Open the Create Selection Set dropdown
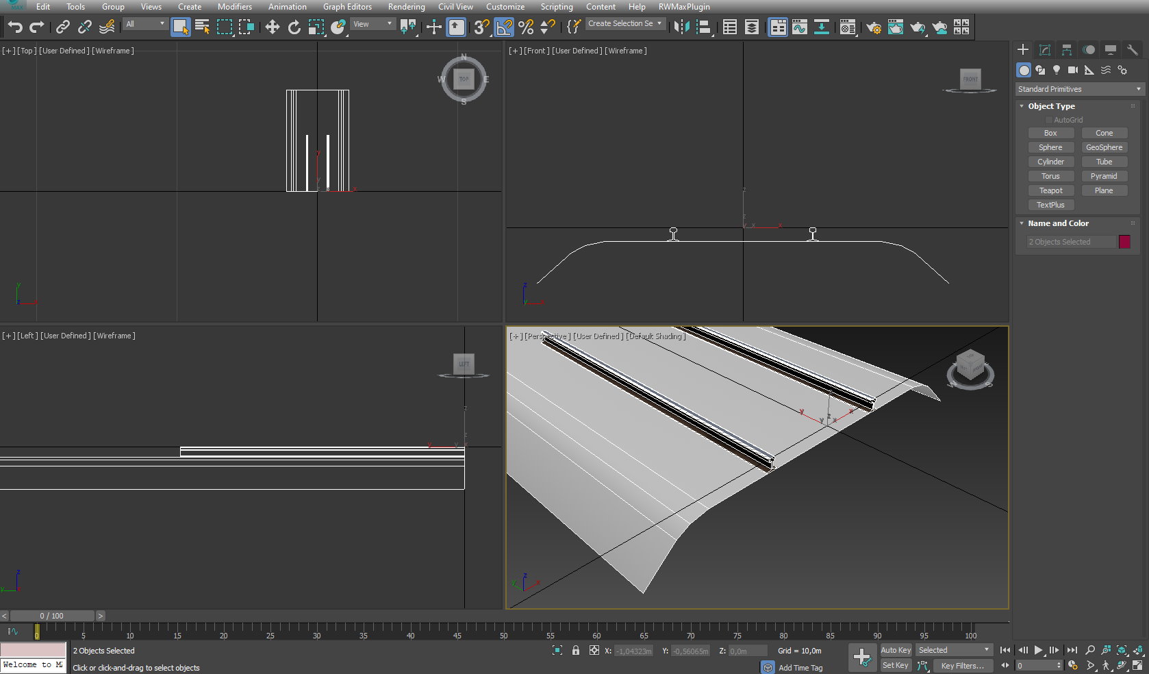1149x674 pixels. (625, 23)
